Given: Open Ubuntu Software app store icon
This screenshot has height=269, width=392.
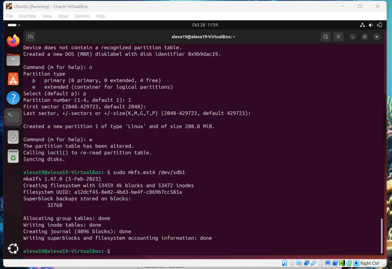Looking at the screenshot, I should click(13, 79).
